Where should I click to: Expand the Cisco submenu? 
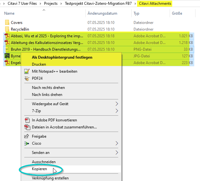[117, 143]
